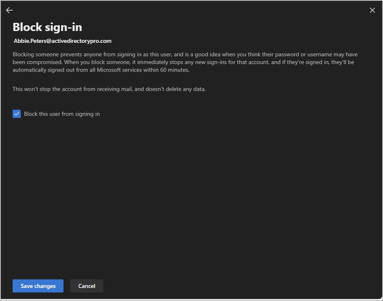383x301 pixels.
Task: Click the first description paragraph
Action: pyautogui.click(x=185, y=62)
